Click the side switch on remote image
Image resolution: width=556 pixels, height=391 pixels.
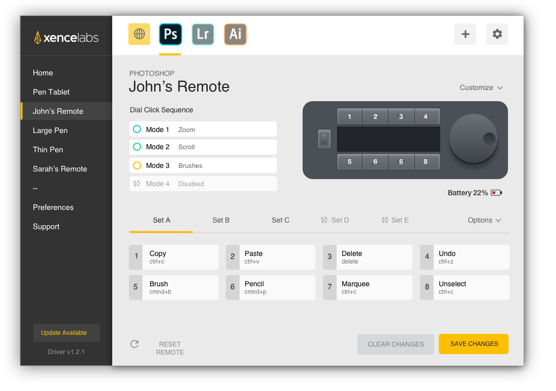324,139
